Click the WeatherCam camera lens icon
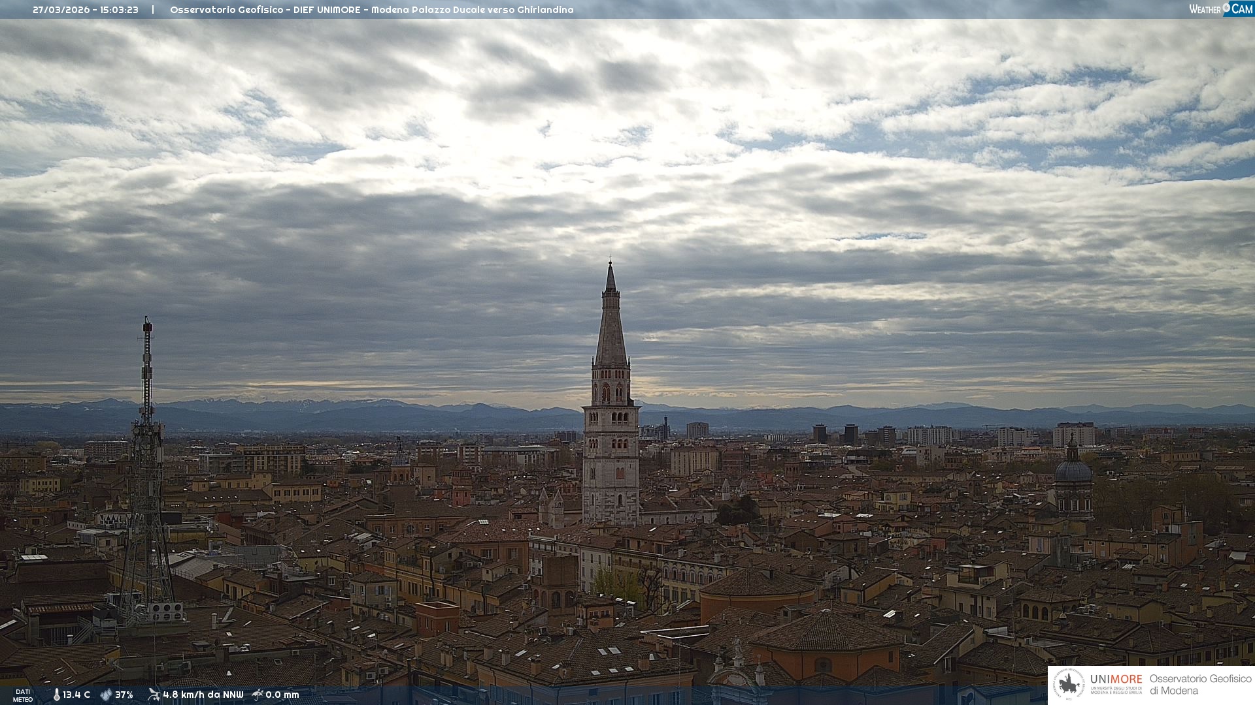This screenshot has height=705, width=1255. pos(1226,8)
